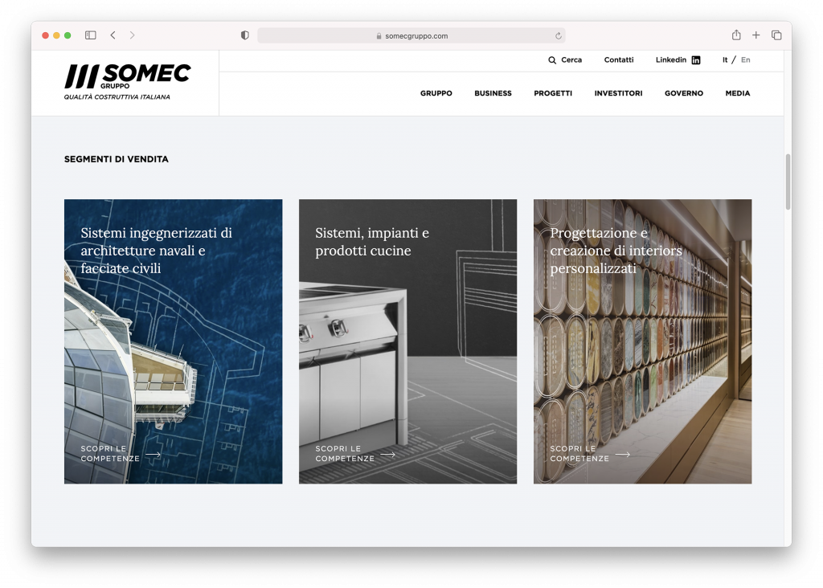Open the Investitori menu

(x=618, y=93)
